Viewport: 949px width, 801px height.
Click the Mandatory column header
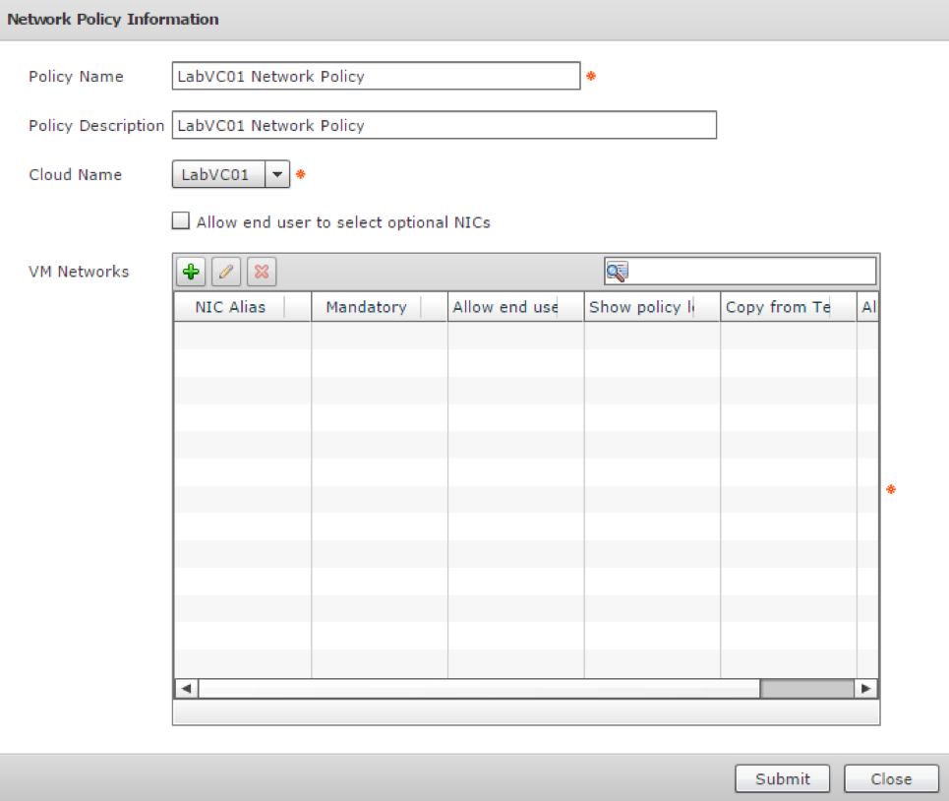coord(366,307)
